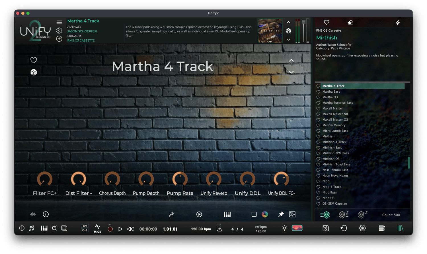Viewport: 427px width, 254px height.
Task: Click the rightmost layer-add icon in browser footer
Action: pyautogui.click(x=362, y=214)
